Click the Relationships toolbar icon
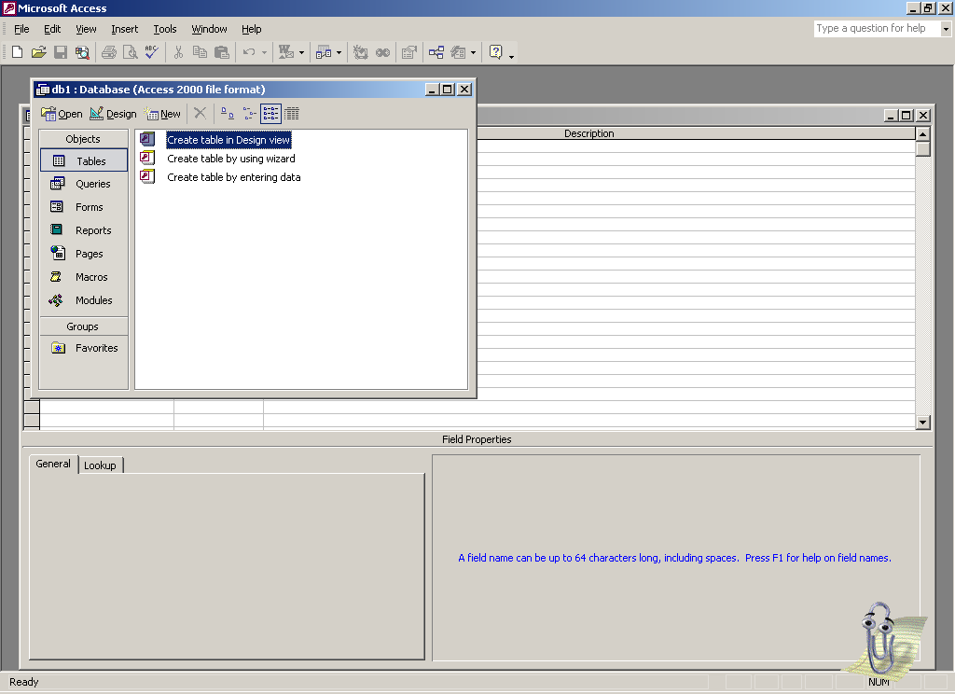 tap(436, 52)
